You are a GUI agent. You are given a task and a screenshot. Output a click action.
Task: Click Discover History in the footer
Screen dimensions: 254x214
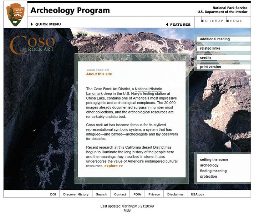[76, 194]
